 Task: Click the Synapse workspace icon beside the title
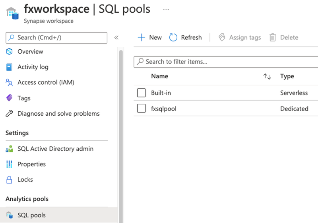click(12, 13)
